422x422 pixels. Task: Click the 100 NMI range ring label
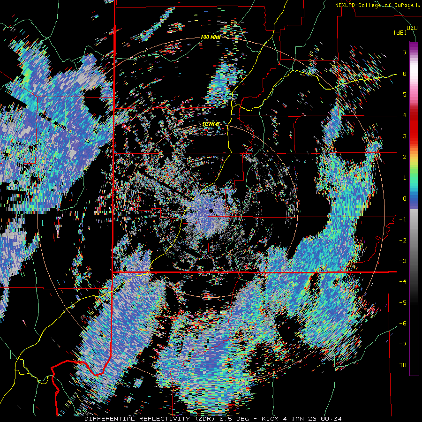pyautogui.click(x=211, y=37)
